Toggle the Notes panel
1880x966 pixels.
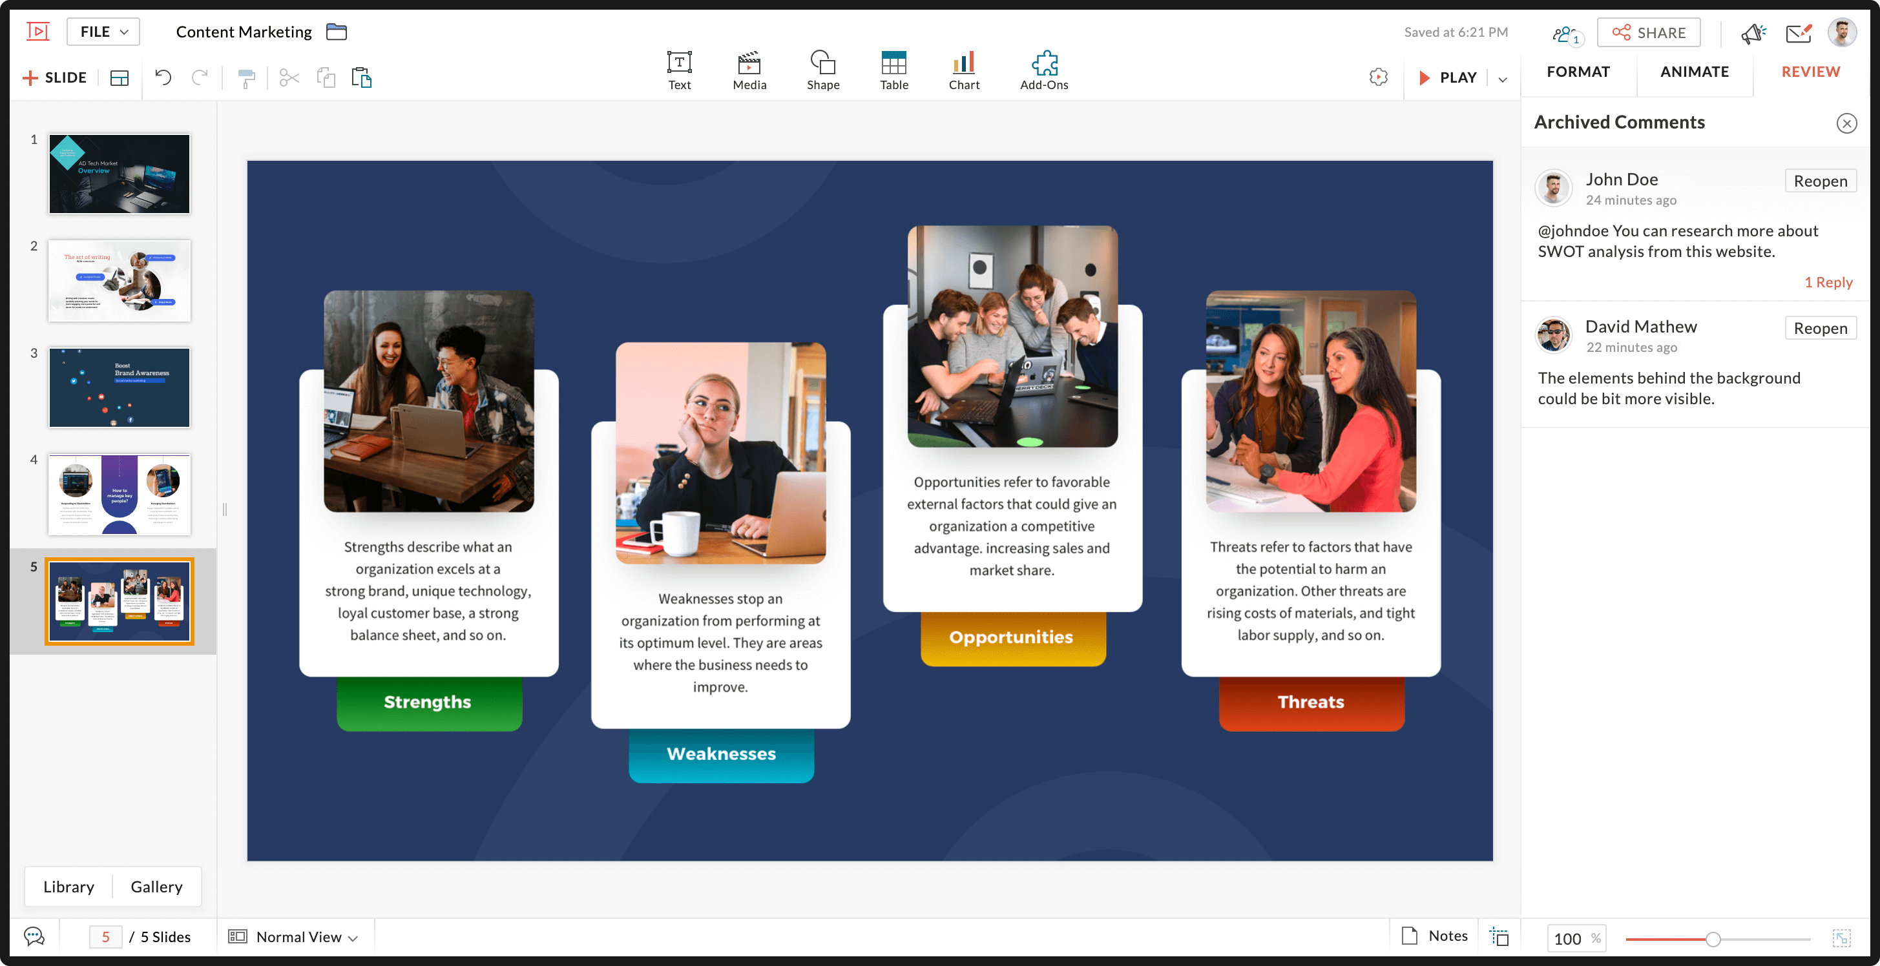coord(1435,936)
